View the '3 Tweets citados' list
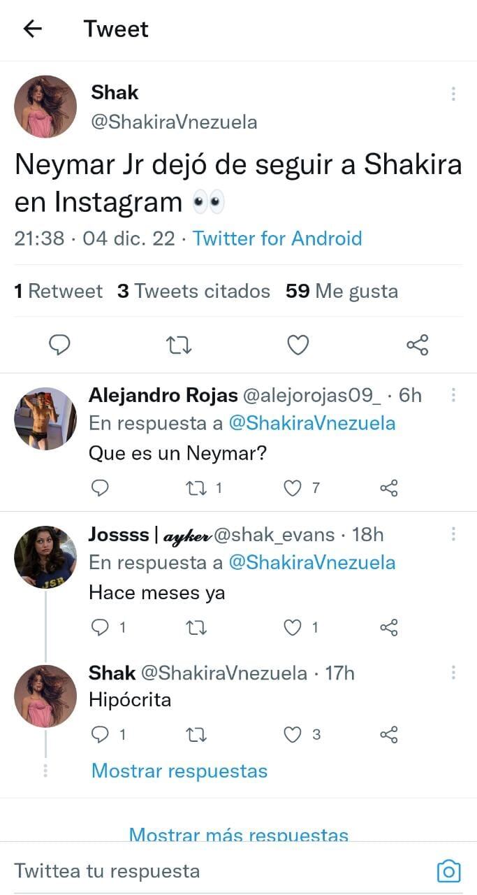 pyautogui.click(x=193, y=291)
